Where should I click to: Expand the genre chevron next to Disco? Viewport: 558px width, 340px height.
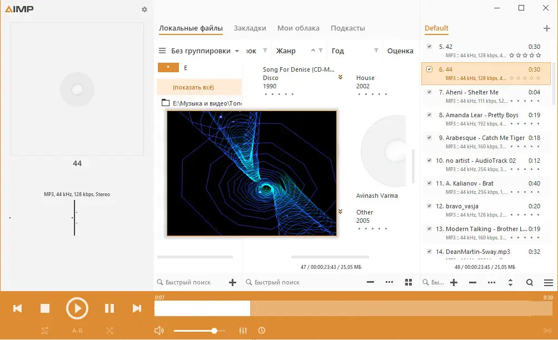point(339,78)
